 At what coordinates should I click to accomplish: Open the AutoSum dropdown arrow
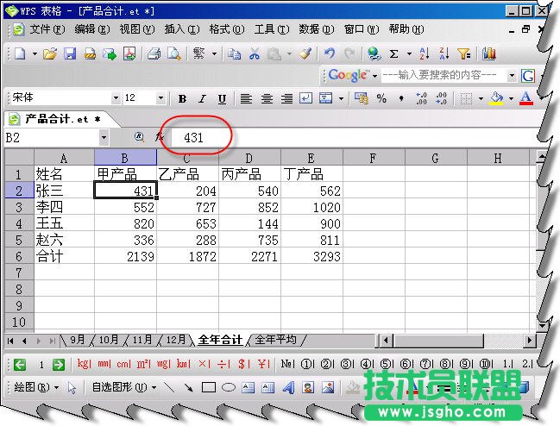[409, 54]
